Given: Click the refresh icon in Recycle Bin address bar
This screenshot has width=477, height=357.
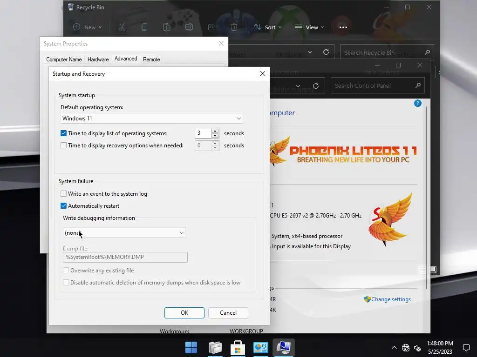Looking at the screenshot, I should tap(326, 52).
